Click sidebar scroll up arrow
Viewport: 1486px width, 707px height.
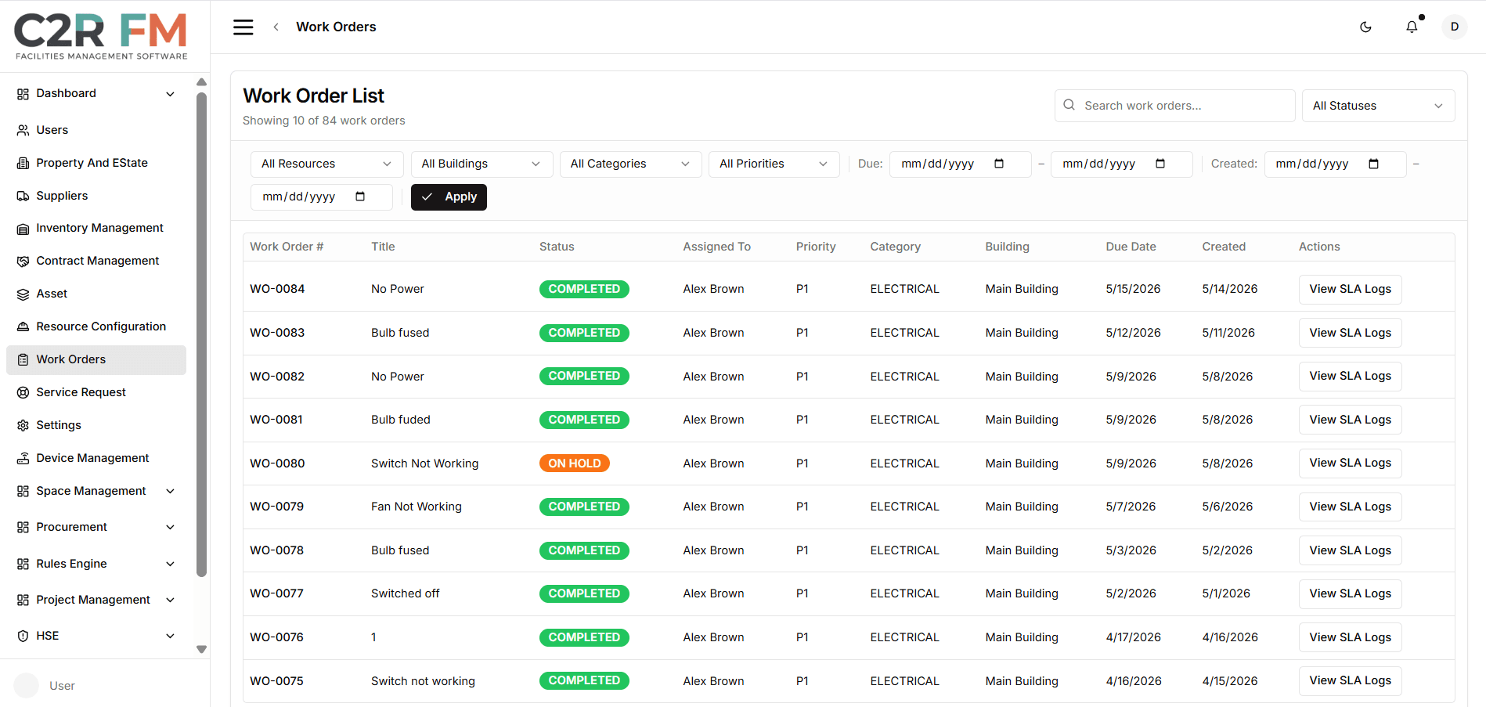tap(201, 81)
